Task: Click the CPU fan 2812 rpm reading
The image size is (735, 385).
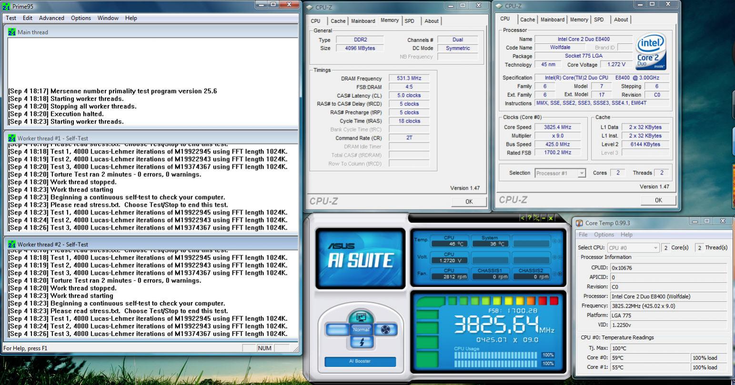Action: (449, 276)
